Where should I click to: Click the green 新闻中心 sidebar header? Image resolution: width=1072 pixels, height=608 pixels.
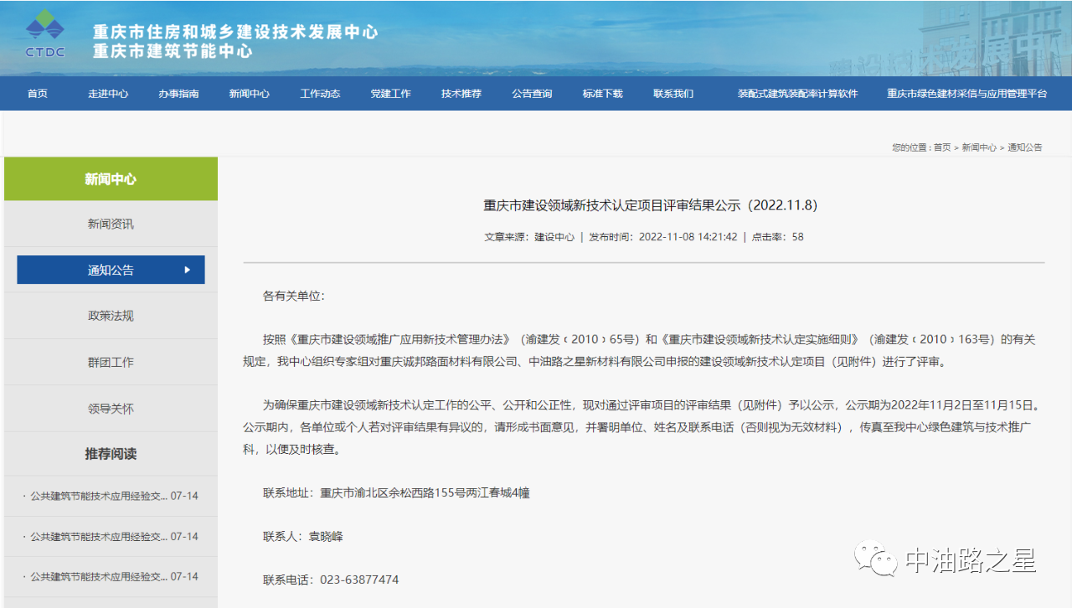[x=111, y=179]
